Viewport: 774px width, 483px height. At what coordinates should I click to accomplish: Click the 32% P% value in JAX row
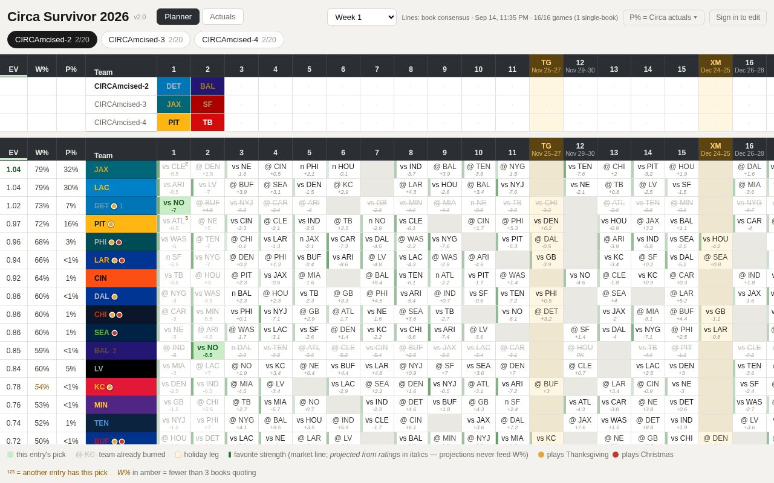pyautogui.click(x=71, y=170)
